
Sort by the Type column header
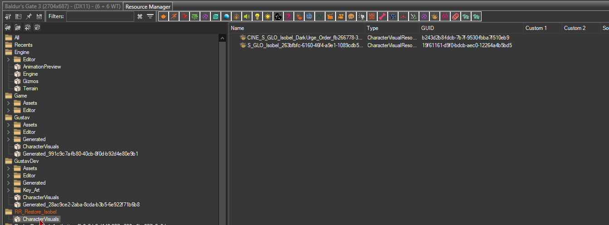coord(392,28)
